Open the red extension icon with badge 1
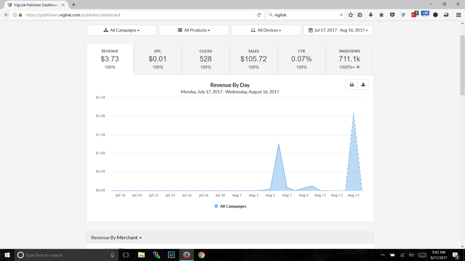Image resolution: width=465 pixels, height=261 pixels. click(415, 14)
